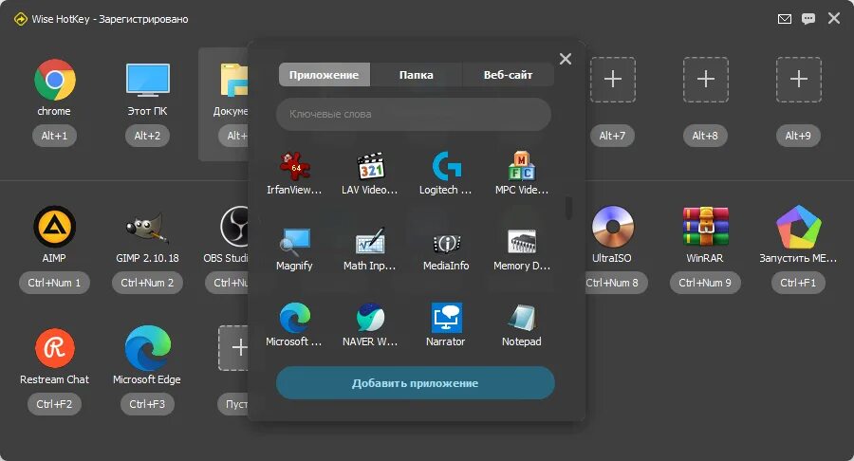Pick IrfanView in the app list

[295, 166]
